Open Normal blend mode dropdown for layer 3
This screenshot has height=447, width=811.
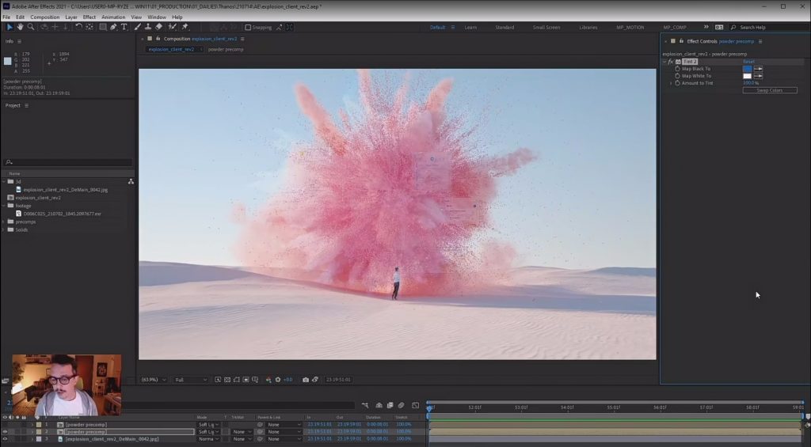point(209,439)
